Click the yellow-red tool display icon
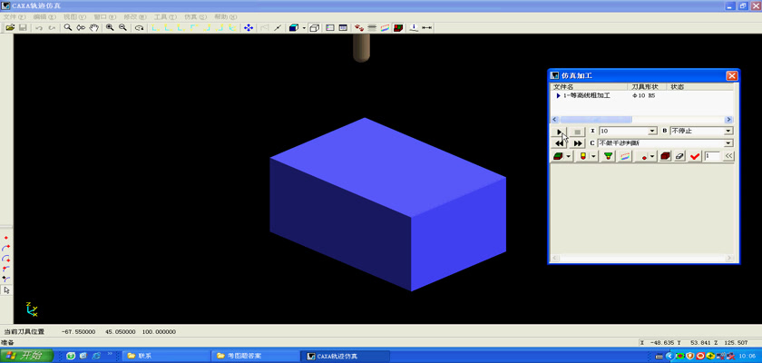 pyautogui.click(x=583, y=156)
